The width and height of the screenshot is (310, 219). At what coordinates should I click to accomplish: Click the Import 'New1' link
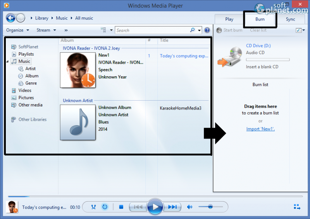point(260,129)
